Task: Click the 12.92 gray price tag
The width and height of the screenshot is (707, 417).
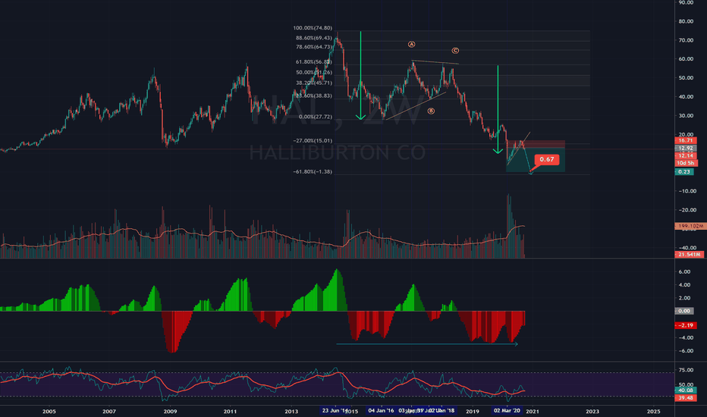Action: [x=686, y=148]
